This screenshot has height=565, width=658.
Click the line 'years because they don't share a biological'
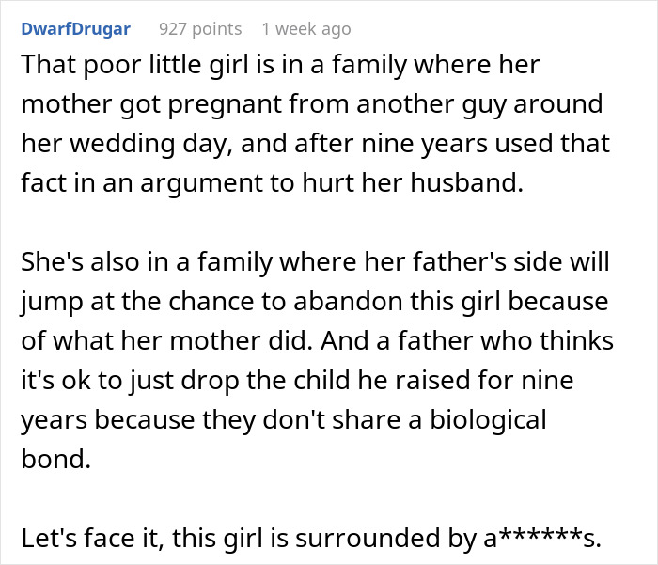(284, 419)
